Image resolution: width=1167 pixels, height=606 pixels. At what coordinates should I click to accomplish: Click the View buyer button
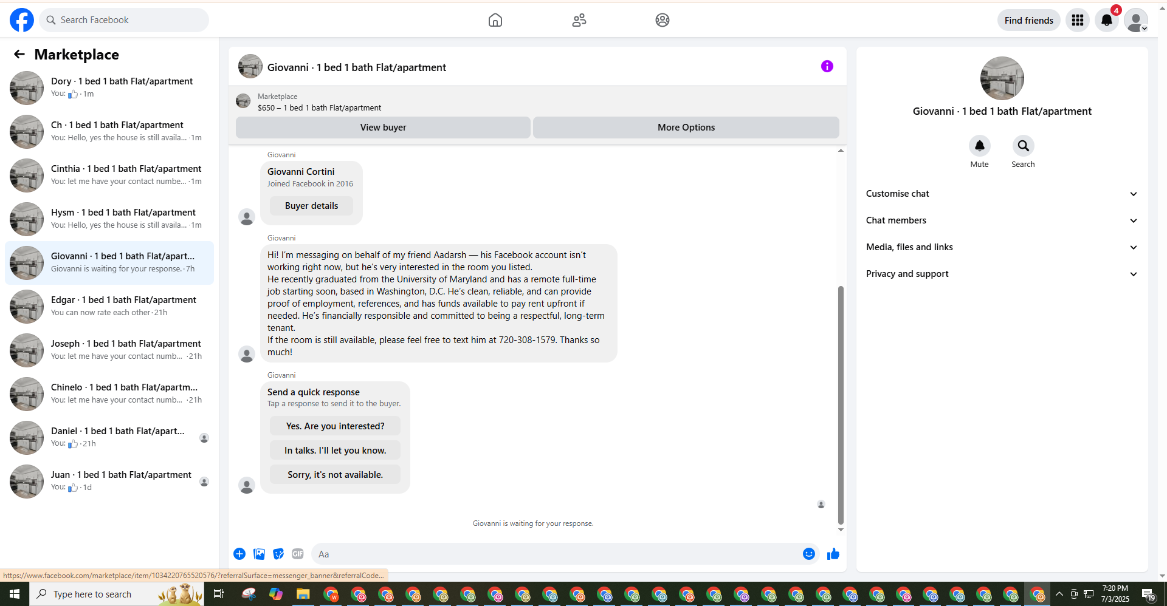click(x=383, y=128)
